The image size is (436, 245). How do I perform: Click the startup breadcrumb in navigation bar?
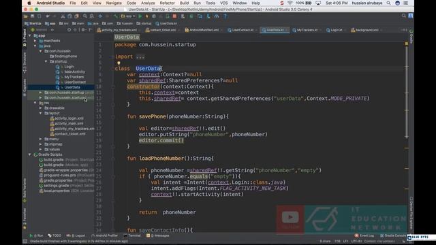pos(144,24)
